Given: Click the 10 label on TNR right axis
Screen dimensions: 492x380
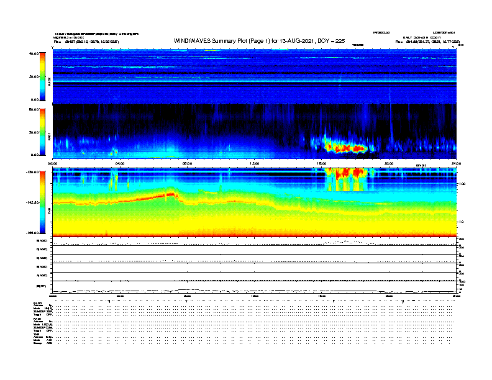Looking at the screenshot, I should [x=462, y=222].
